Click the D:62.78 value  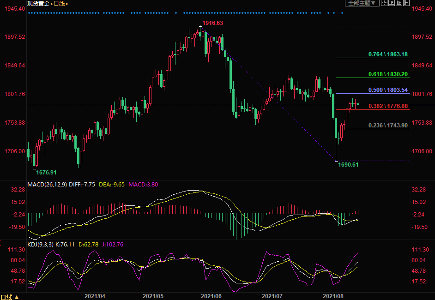pyautogui.click(x=89, y=244)
